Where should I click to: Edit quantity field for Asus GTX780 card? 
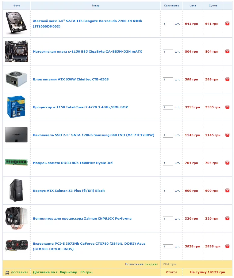[168, 246]
